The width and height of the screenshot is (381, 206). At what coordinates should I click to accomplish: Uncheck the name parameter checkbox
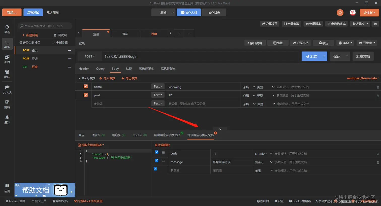coord(86,86)
